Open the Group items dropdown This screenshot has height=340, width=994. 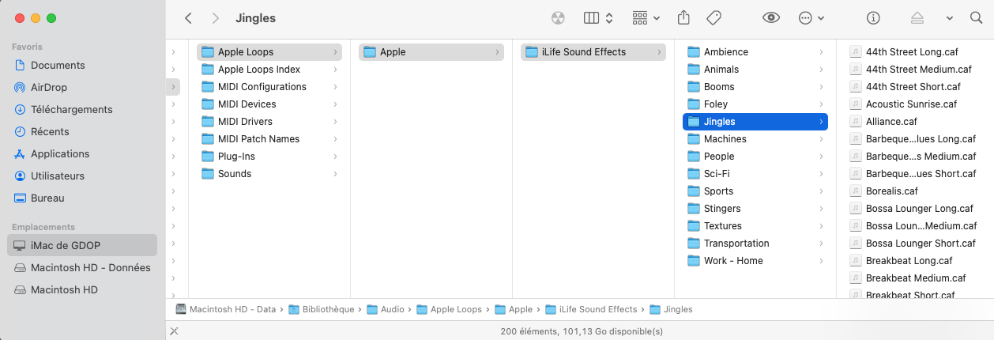point(646,18)
